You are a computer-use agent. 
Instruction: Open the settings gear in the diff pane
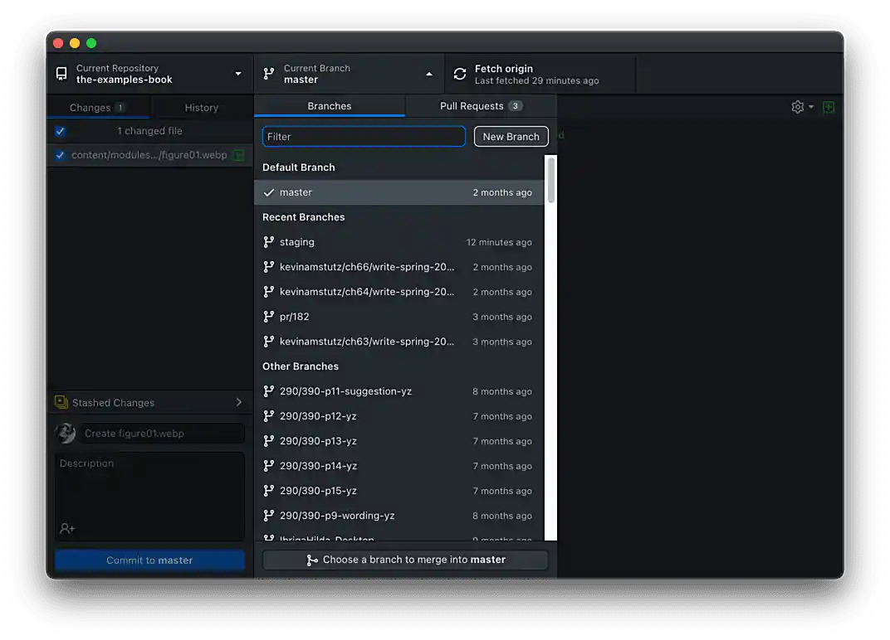pos(798,107)
